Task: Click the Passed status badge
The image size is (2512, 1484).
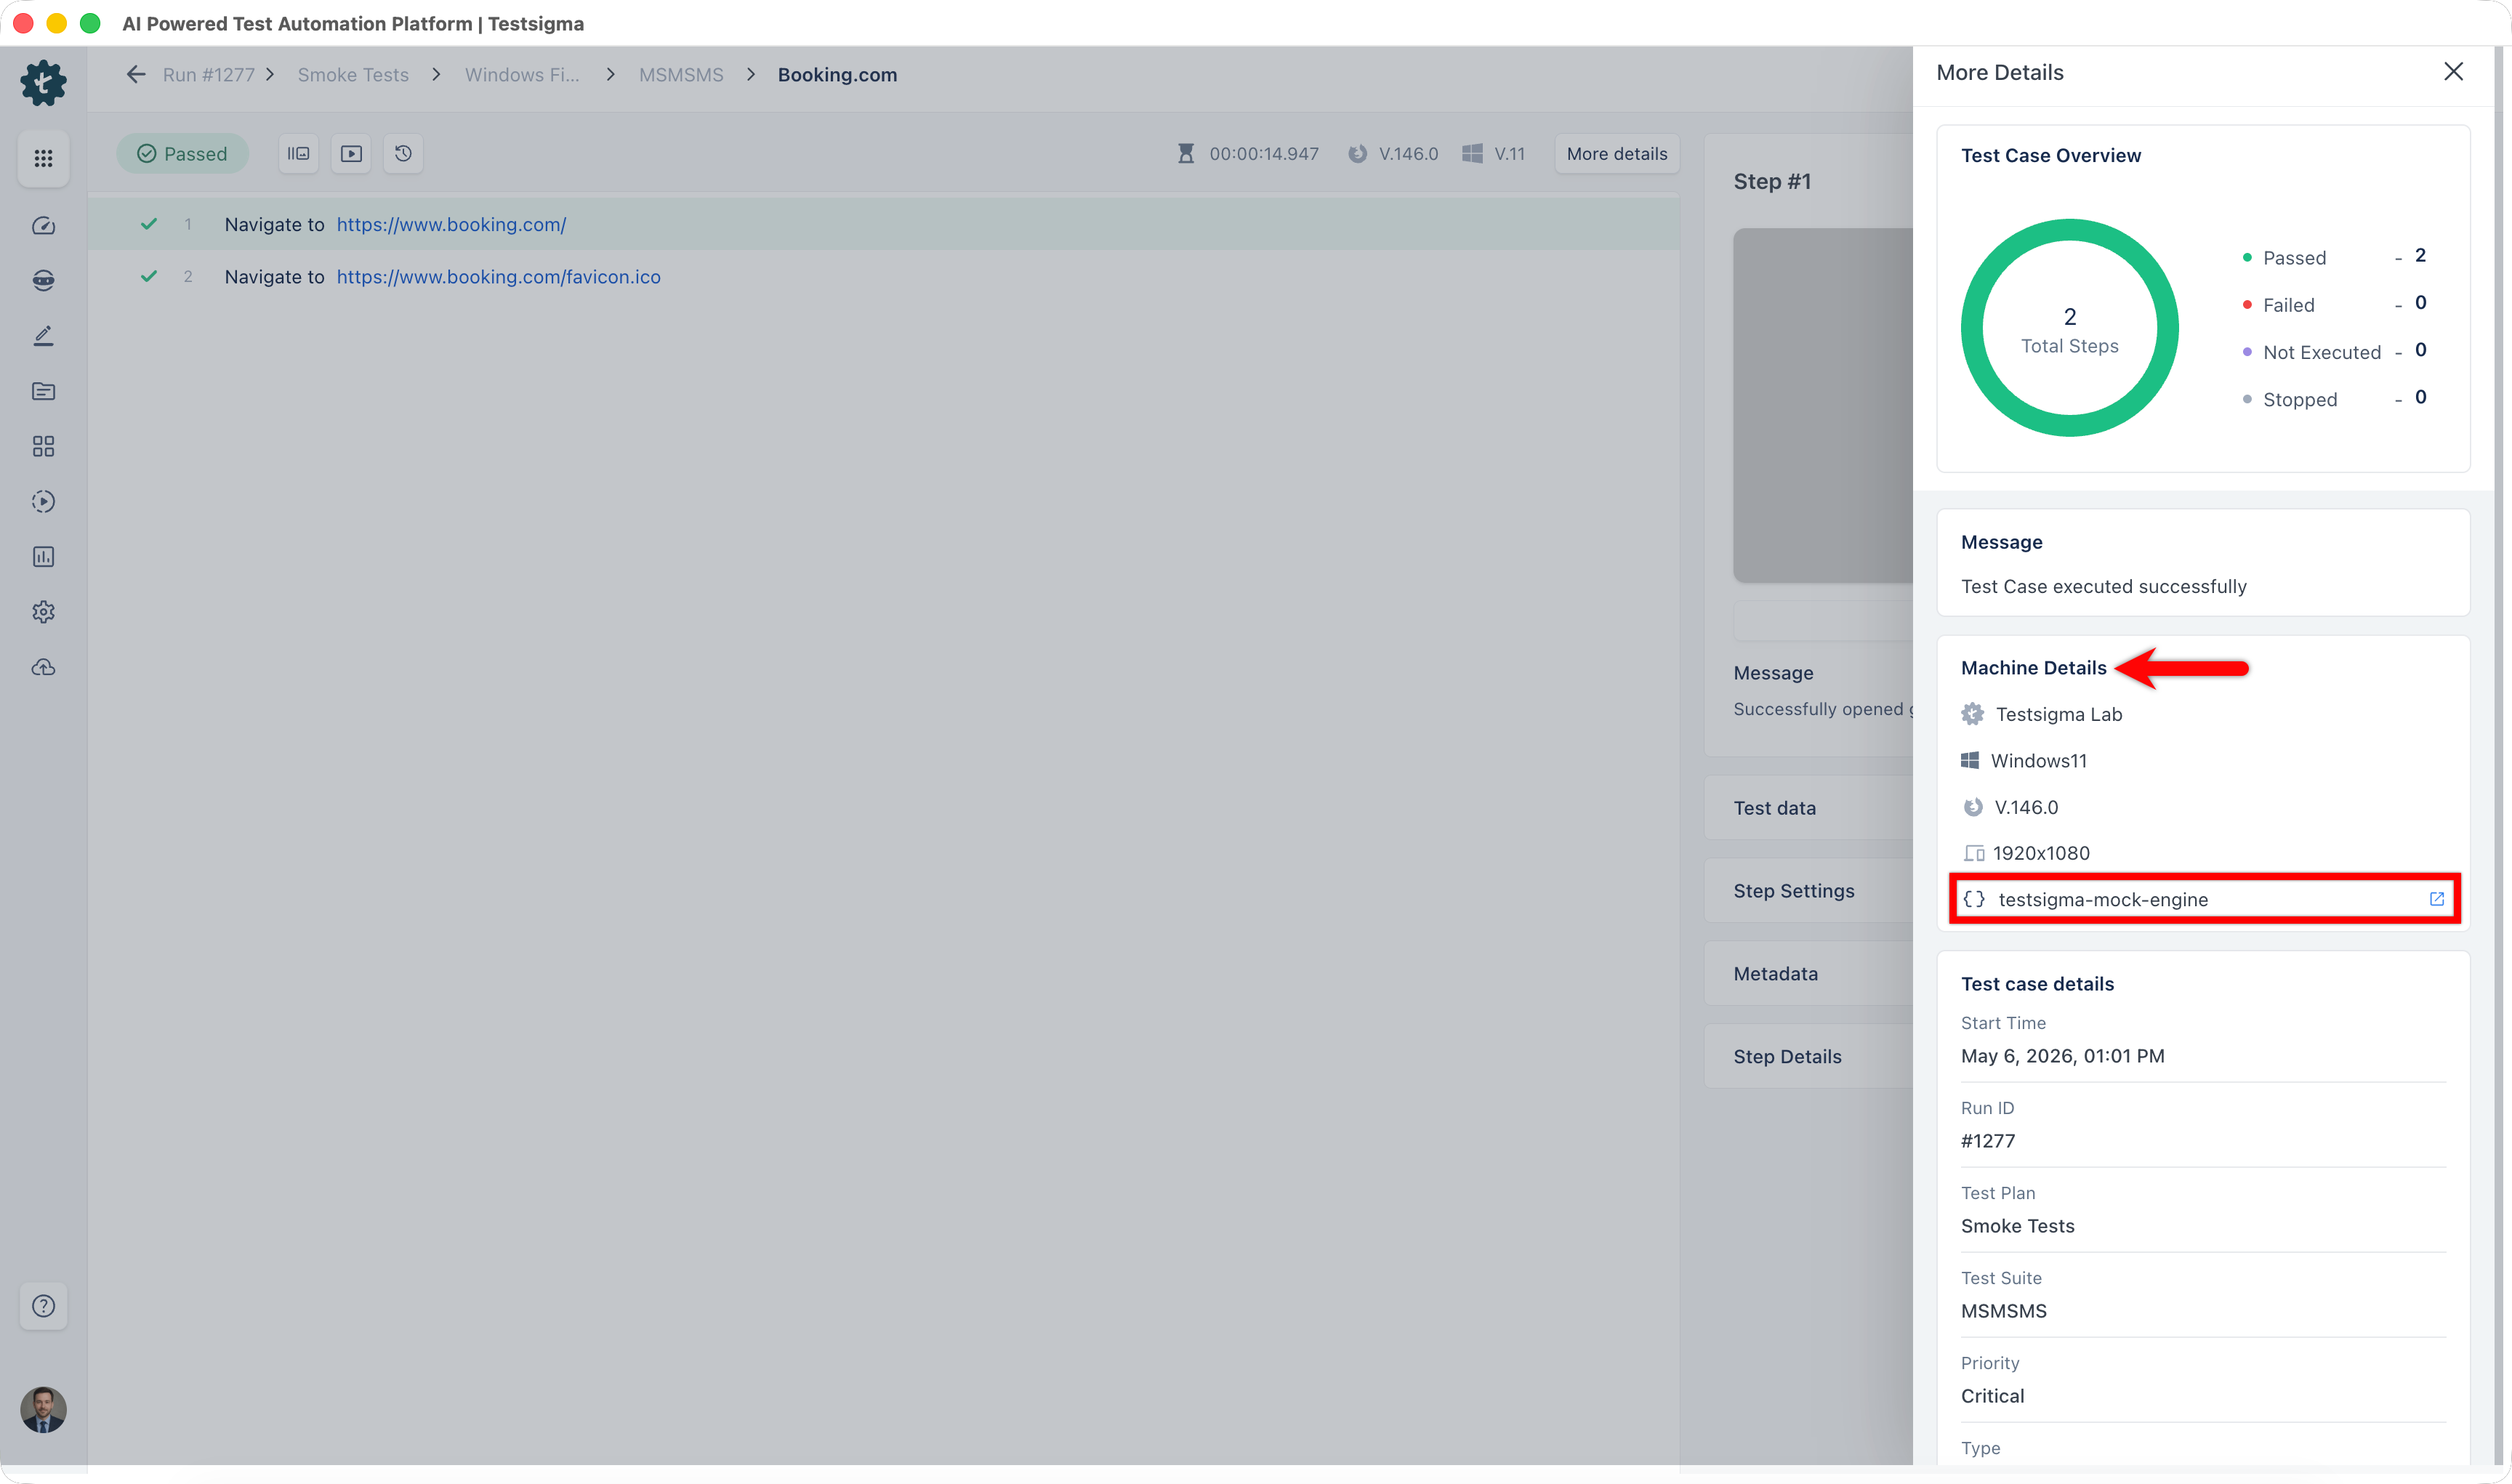Action: click(182, 154)
